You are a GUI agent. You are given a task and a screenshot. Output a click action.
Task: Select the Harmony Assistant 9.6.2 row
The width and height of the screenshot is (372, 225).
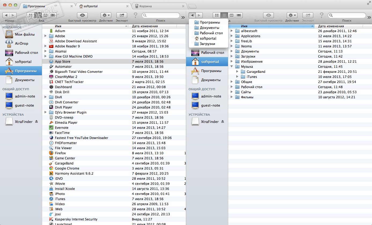point(114,174)
